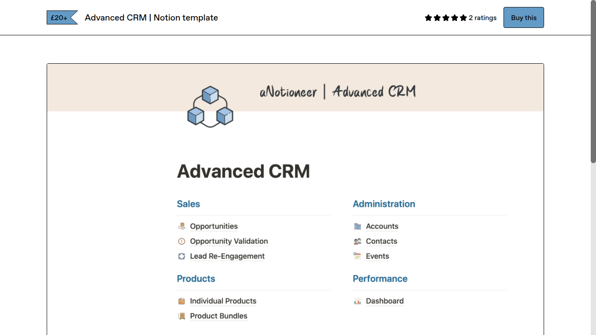The image size is (596, 335).
Task: Click the Buy this button
Action: pyautogui.click(x=524, y=17)
